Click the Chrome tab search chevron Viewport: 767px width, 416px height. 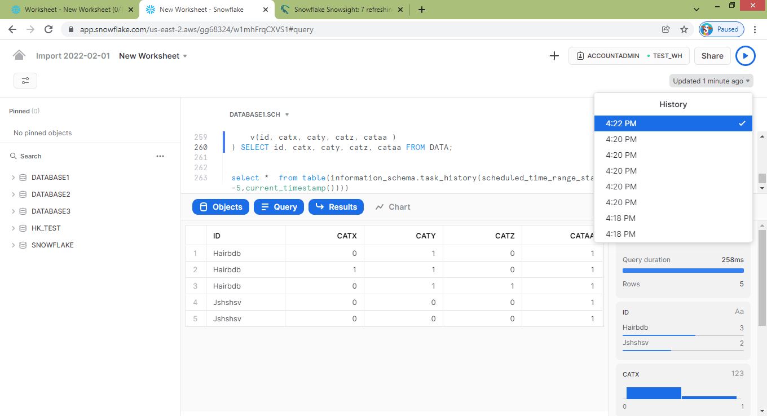click(697, 10)
